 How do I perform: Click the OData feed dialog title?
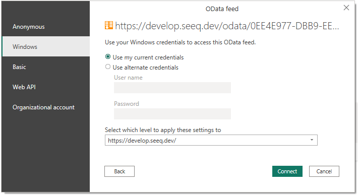tap(222, 9)
